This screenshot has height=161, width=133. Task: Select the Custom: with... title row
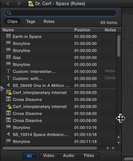(x=58, y=78)
